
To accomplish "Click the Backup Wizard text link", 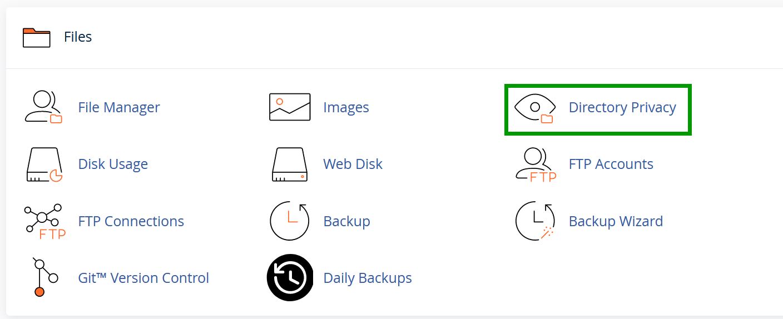I will (x=616, y=221).
